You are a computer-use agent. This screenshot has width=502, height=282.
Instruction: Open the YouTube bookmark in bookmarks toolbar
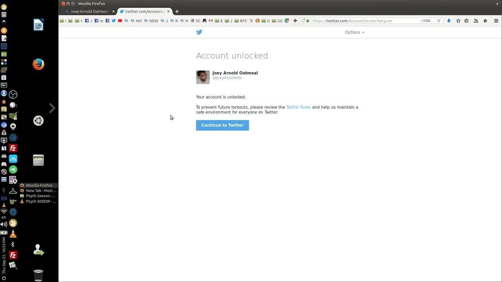coord(120,21)
